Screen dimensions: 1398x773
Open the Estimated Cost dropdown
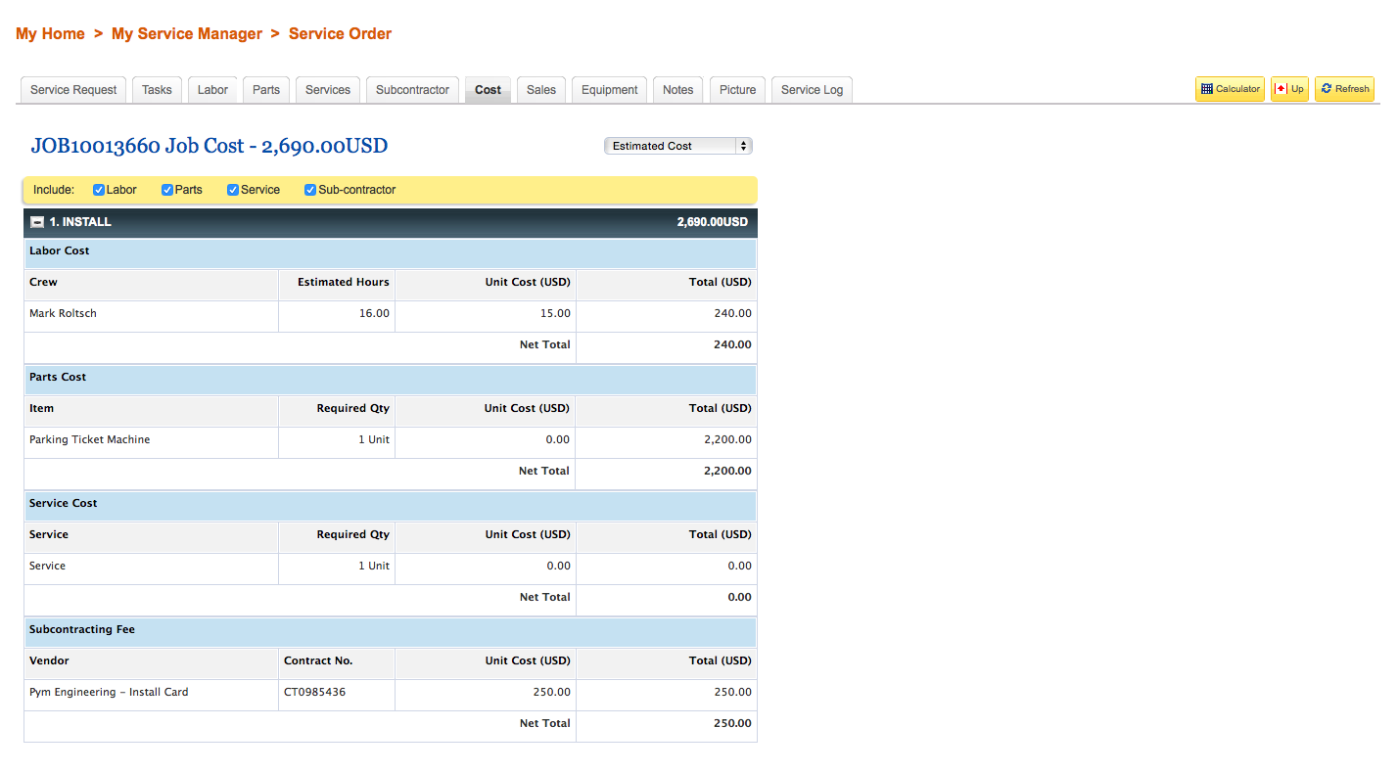tap(678, 146)
